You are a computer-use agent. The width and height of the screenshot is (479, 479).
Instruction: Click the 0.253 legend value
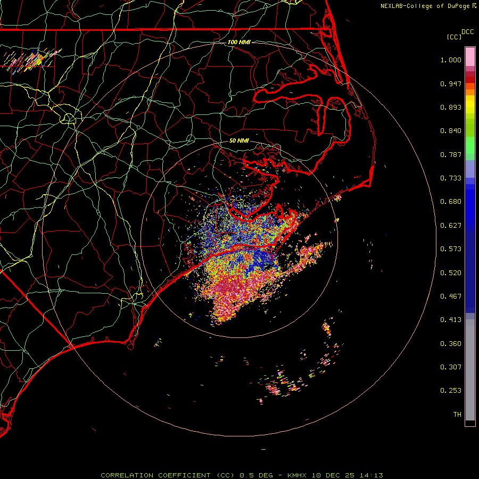[451, 391]
